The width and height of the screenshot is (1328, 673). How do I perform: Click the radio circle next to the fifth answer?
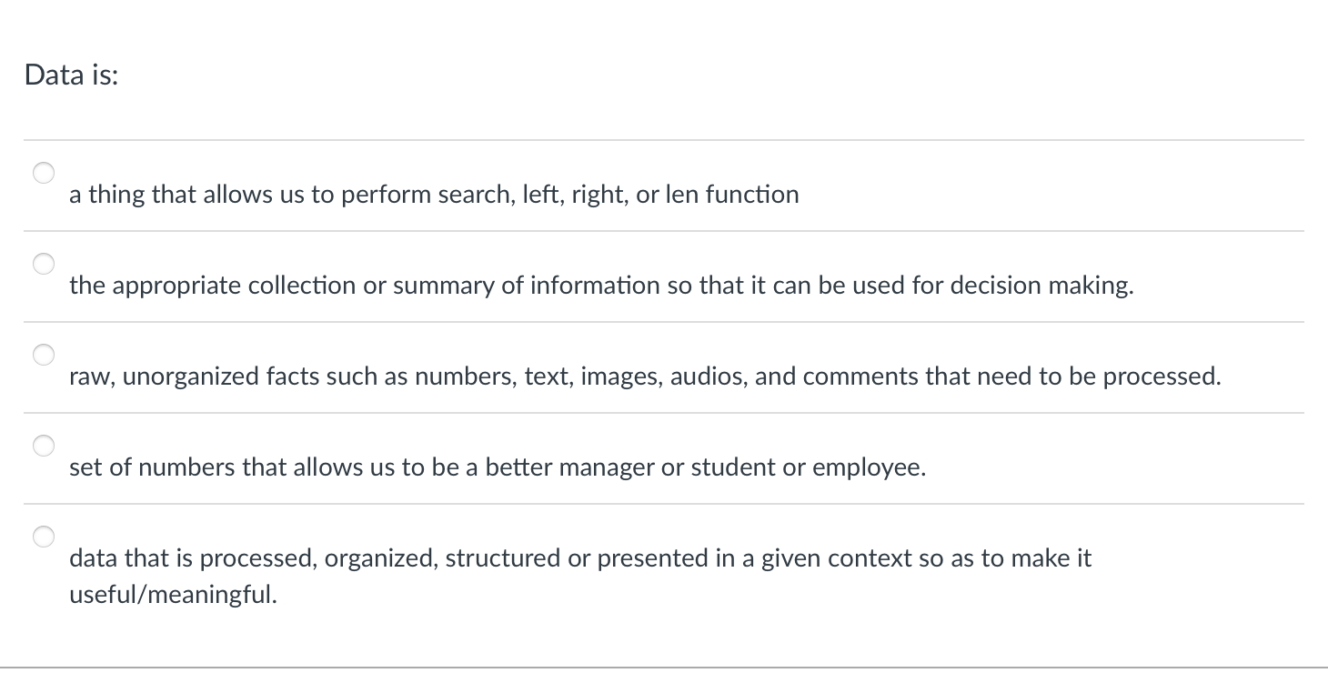[x=43, y=537]
